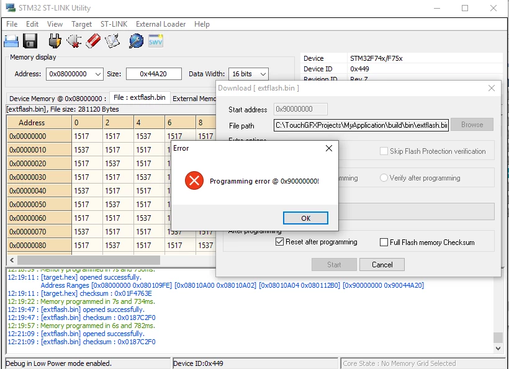Expand the Data Width 16 bits dropdown
The height and width of the screenshot is (369, 509).
point(263,74)
